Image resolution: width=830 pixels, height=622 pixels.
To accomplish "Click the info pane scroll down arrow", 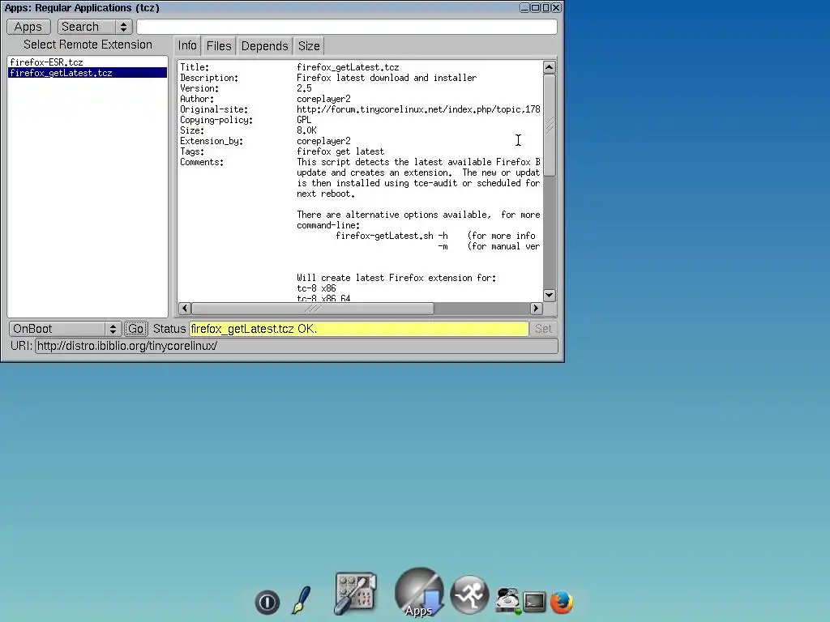I will click(549, 295).
